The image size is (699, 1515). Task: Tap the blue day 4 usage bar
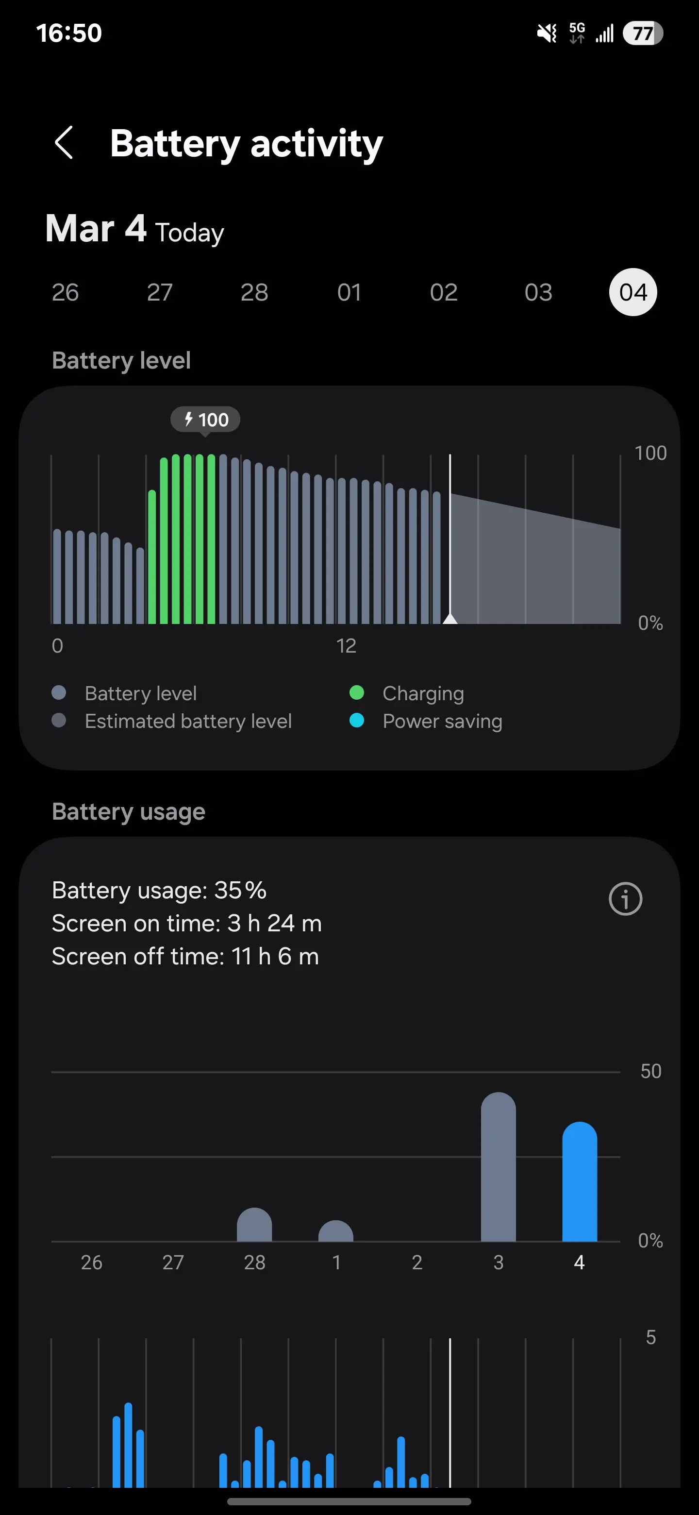tap(580, 1181)
